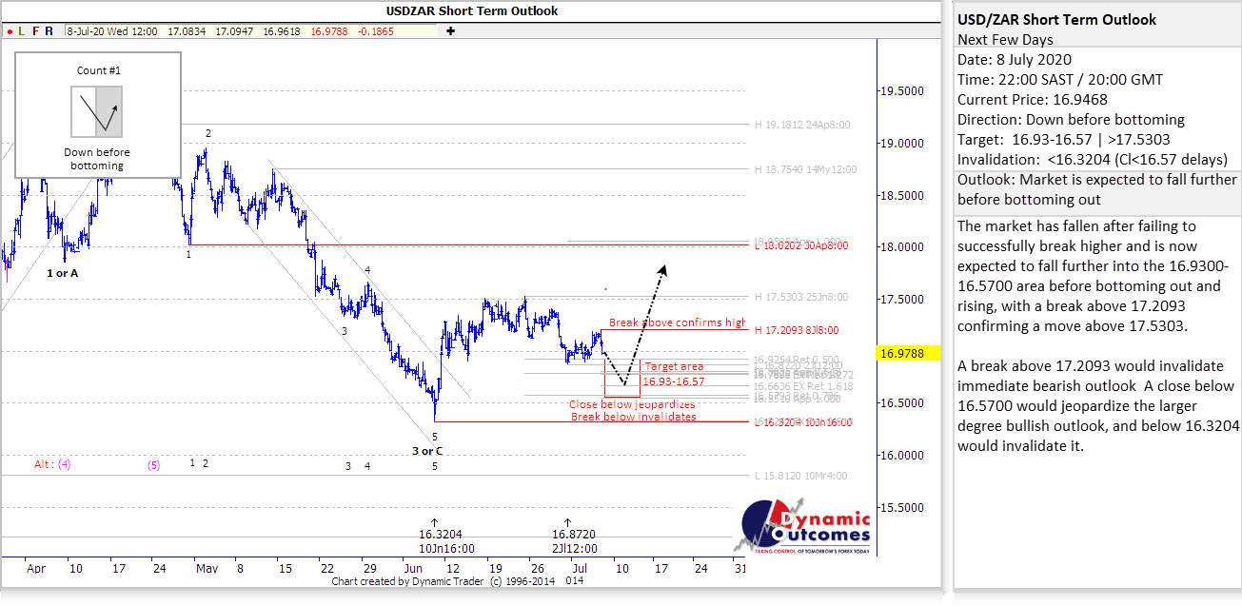Click the 15.5000 price axis label
The image size is (1242, 606).
pos(900,507)
